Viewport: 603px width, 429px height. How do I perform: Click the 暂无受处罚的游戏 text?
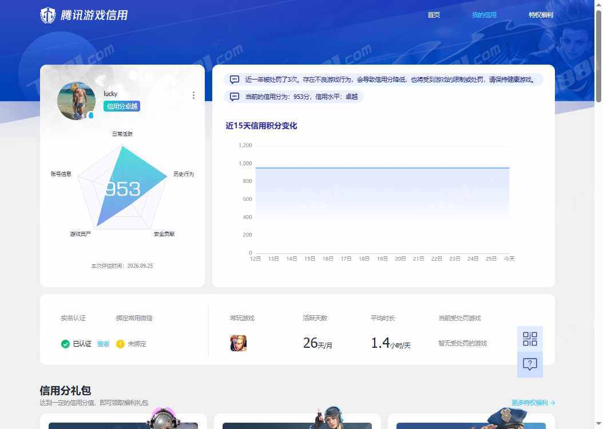coord(463,343)
